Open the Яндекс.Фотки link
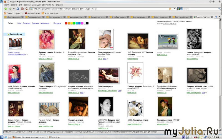 [x=16, y=34]
